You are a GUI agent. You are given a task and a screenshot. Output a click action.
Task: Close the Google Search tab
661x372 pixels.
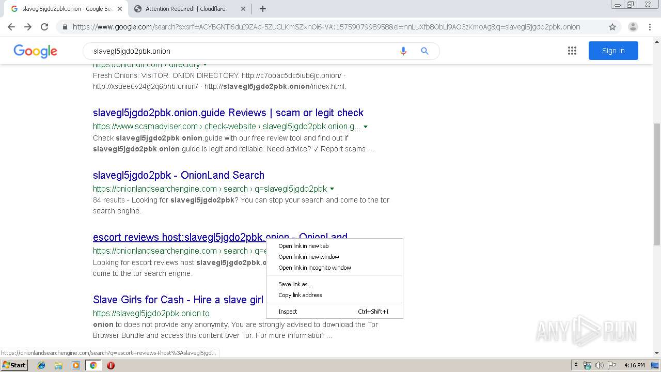pyautogui.click(x=120, y=9)
